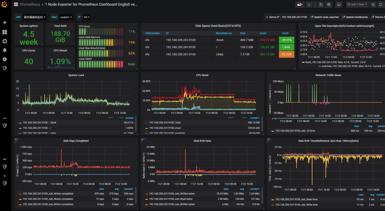This screenshot has height=211, width=385.
Task: Click the Server IP 192.168.200.241:9100 link
Action: click(x=287, y=17)
